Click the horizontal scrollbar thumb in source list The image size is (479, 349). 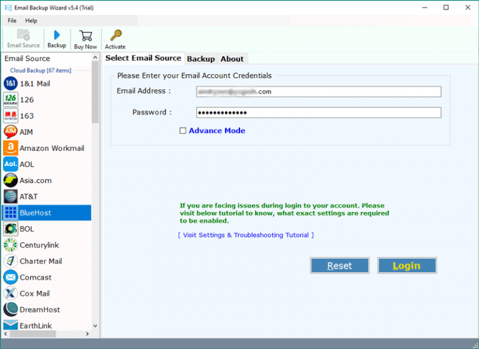pyautogui.click(x=32, y=334)
